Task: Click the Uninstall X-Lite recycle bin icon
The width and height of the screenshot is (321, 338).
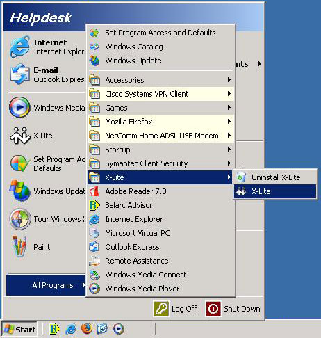Action: coord(241,177)
